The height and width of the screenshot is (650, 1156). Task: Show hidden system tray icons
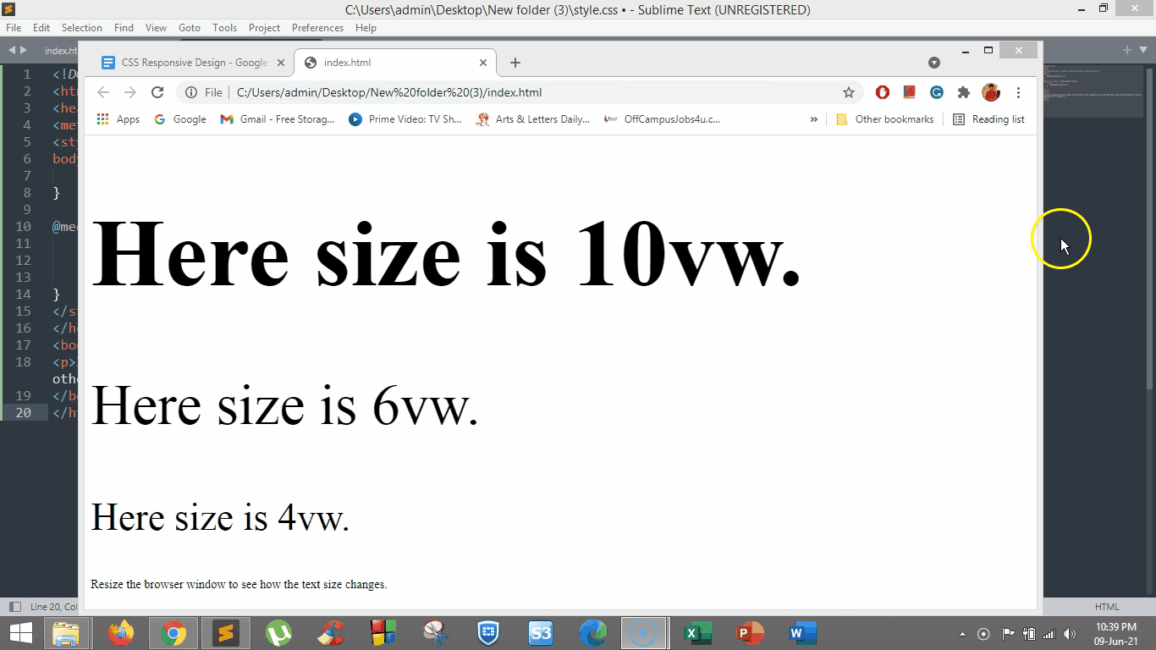coord(962,634)
